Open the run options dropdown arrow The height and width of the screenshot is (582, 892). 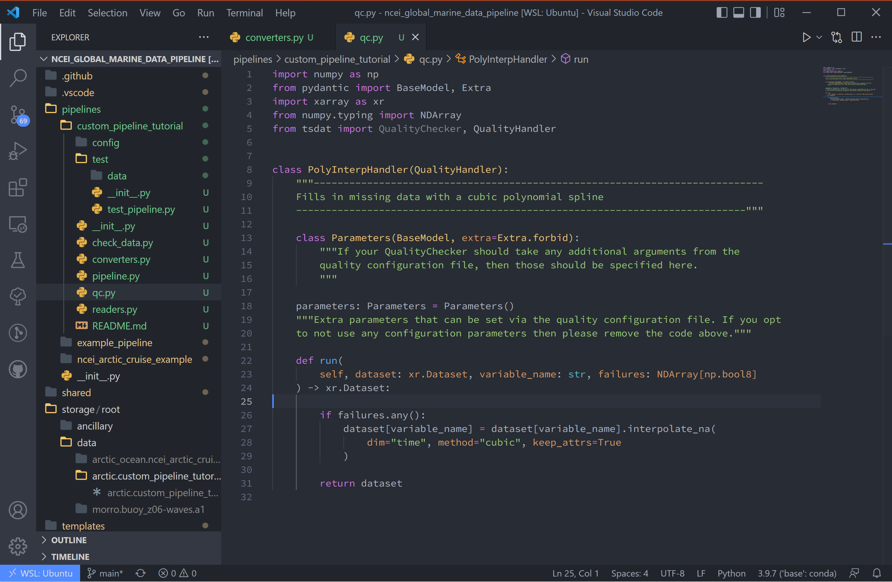[819, 37]
